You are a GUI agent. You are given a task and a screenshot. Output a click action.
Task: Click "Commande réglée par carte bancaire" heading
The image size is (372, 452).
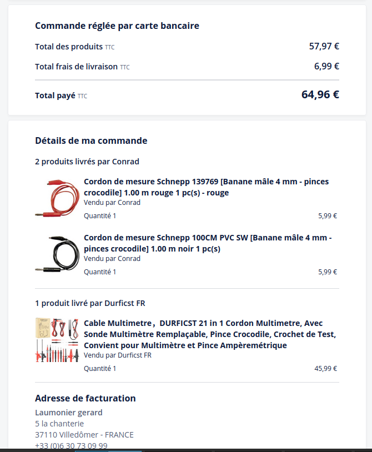click(x=117, y=26)
